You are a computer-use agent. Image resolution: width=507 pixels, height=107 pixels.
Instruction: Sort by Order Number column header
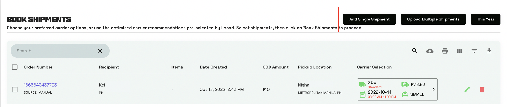tap(38, 67)
